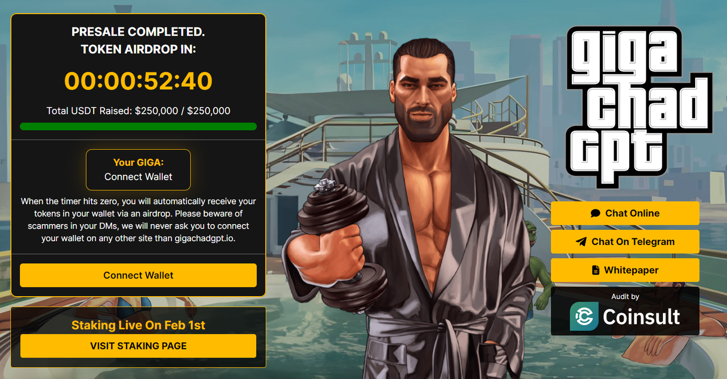The image size is (727, 379).
Task: Click the Whitepaper document icon
Action: pyautogui.click(x=596, y=270)
